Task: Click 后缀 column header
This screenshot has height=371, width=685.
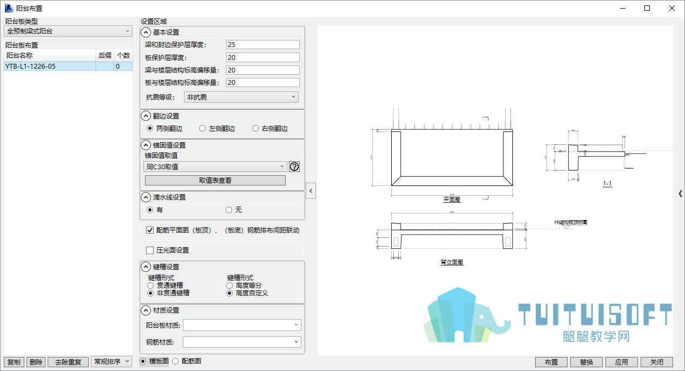Action: pos(105,55)
